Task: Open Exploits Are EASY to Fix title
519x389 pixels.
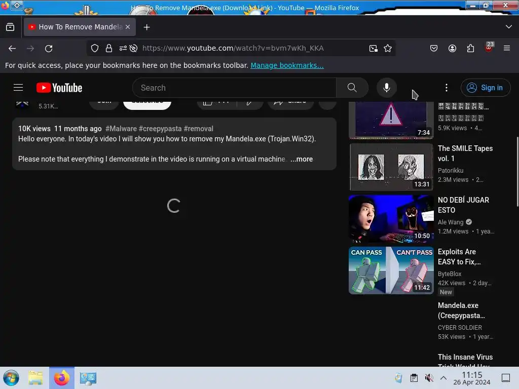Action: (x=459, y=257)
